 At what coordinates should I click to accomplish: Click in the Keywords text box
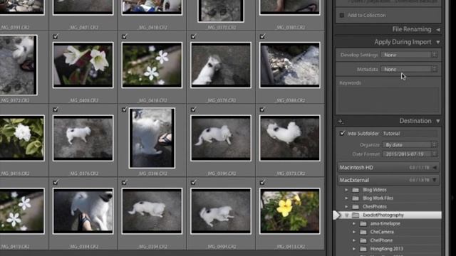tap(388, 100)
